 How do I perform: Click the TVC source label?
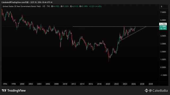48,6
